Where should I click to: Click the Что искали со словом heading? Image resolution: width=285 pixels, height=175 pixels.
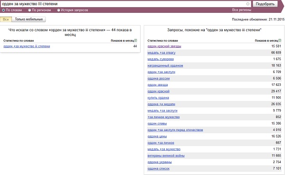pos(70,32)
